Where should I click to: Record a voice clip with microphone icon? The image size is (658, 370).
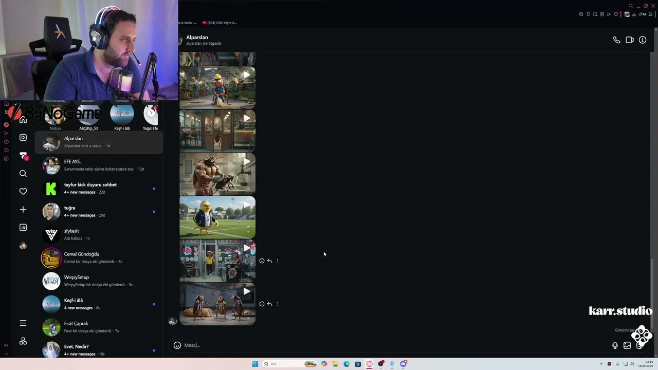[x=615, y=345]
